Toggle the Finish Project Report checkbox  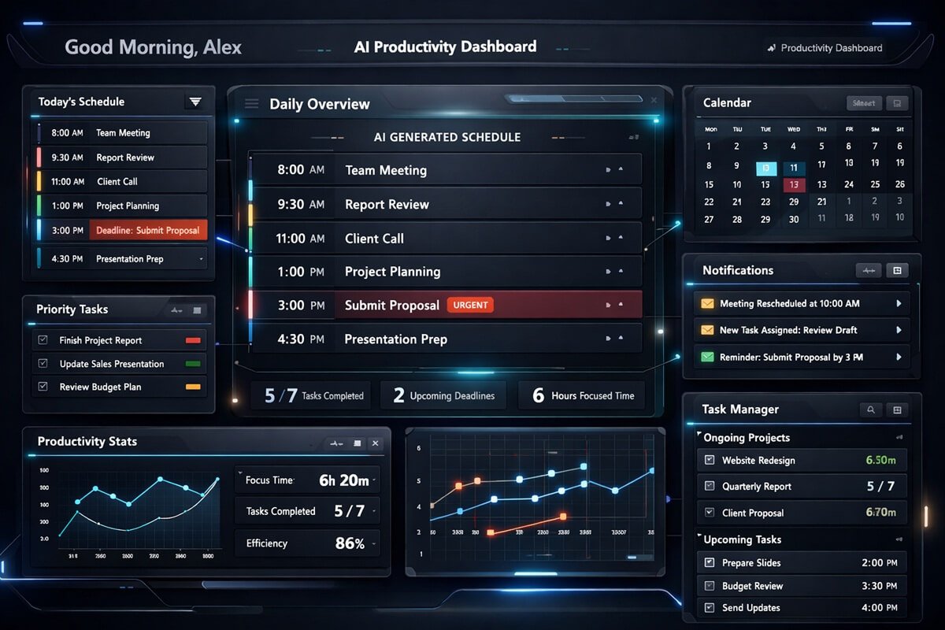point(43,340)
